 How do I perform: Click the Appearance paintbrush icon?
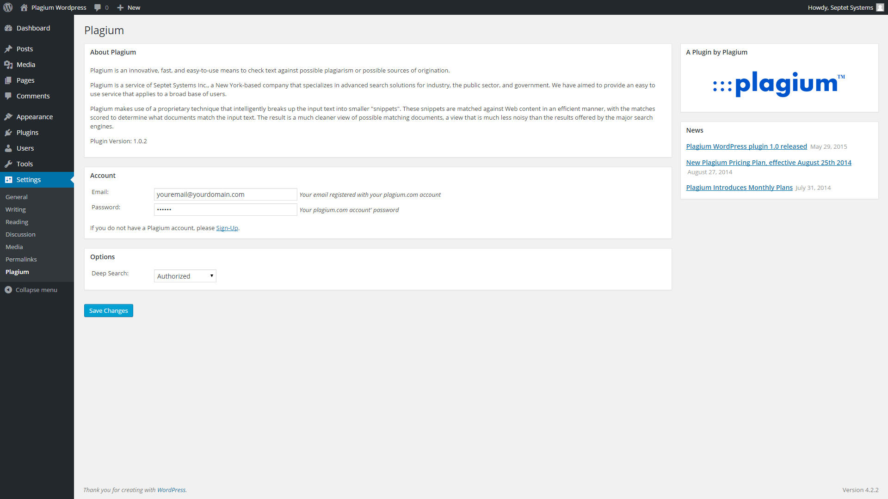8,117
